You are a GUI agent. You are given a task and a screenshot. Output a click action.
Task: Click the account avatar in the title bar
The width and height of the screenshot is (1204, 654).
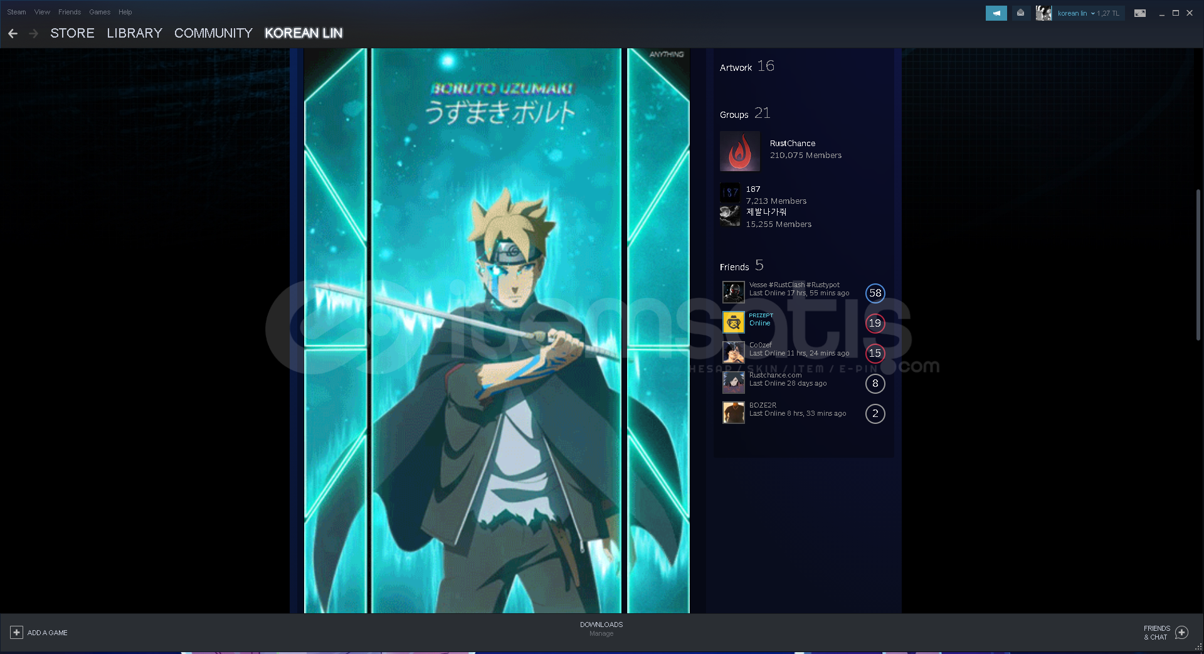coord(1043,13)
